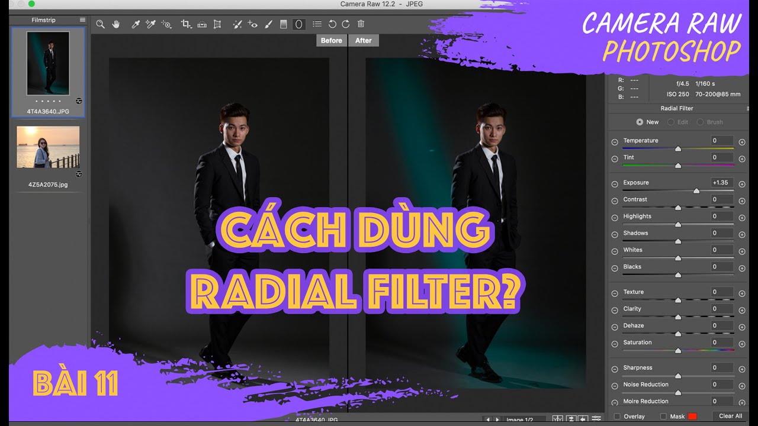Select the 4T4A3640.JPG filmstrip thumbnail
Screen dimensions: 758x426
click(x=48, y=63)
